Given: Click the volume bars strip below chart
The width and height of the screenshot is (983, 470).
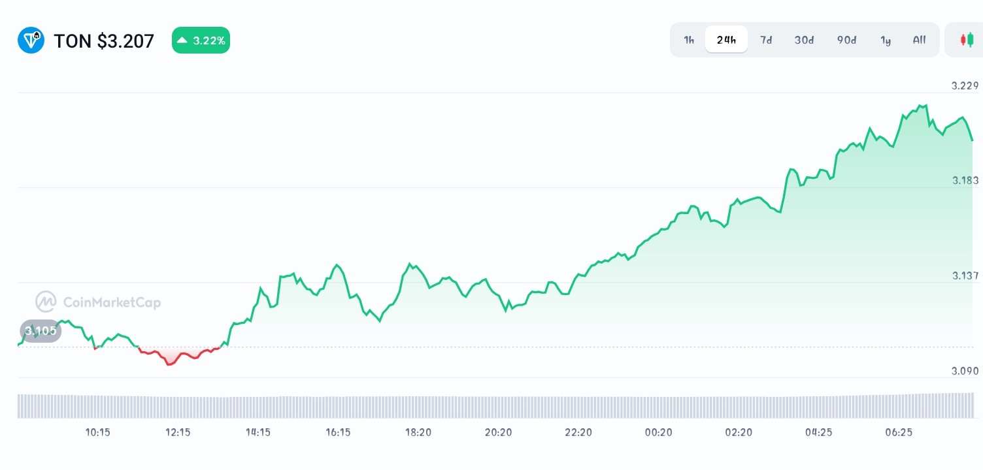Looking at the screenshot, I should tap(495, 405).
